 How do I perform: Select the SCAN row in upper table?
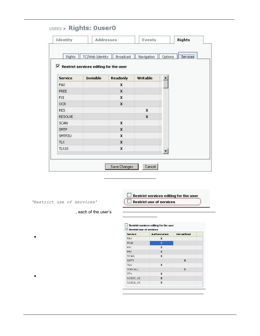(x=110, y=123)
